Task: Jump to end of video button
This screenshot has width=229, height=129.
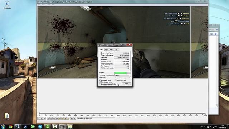Action: click(57, 118)
